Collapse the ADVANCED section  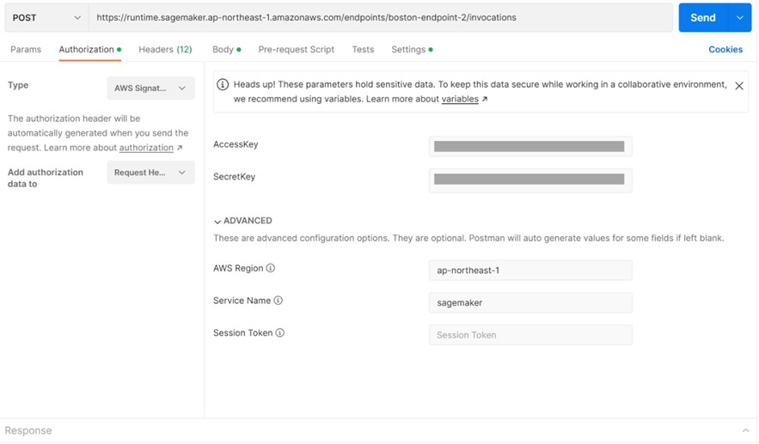[218, 221]
